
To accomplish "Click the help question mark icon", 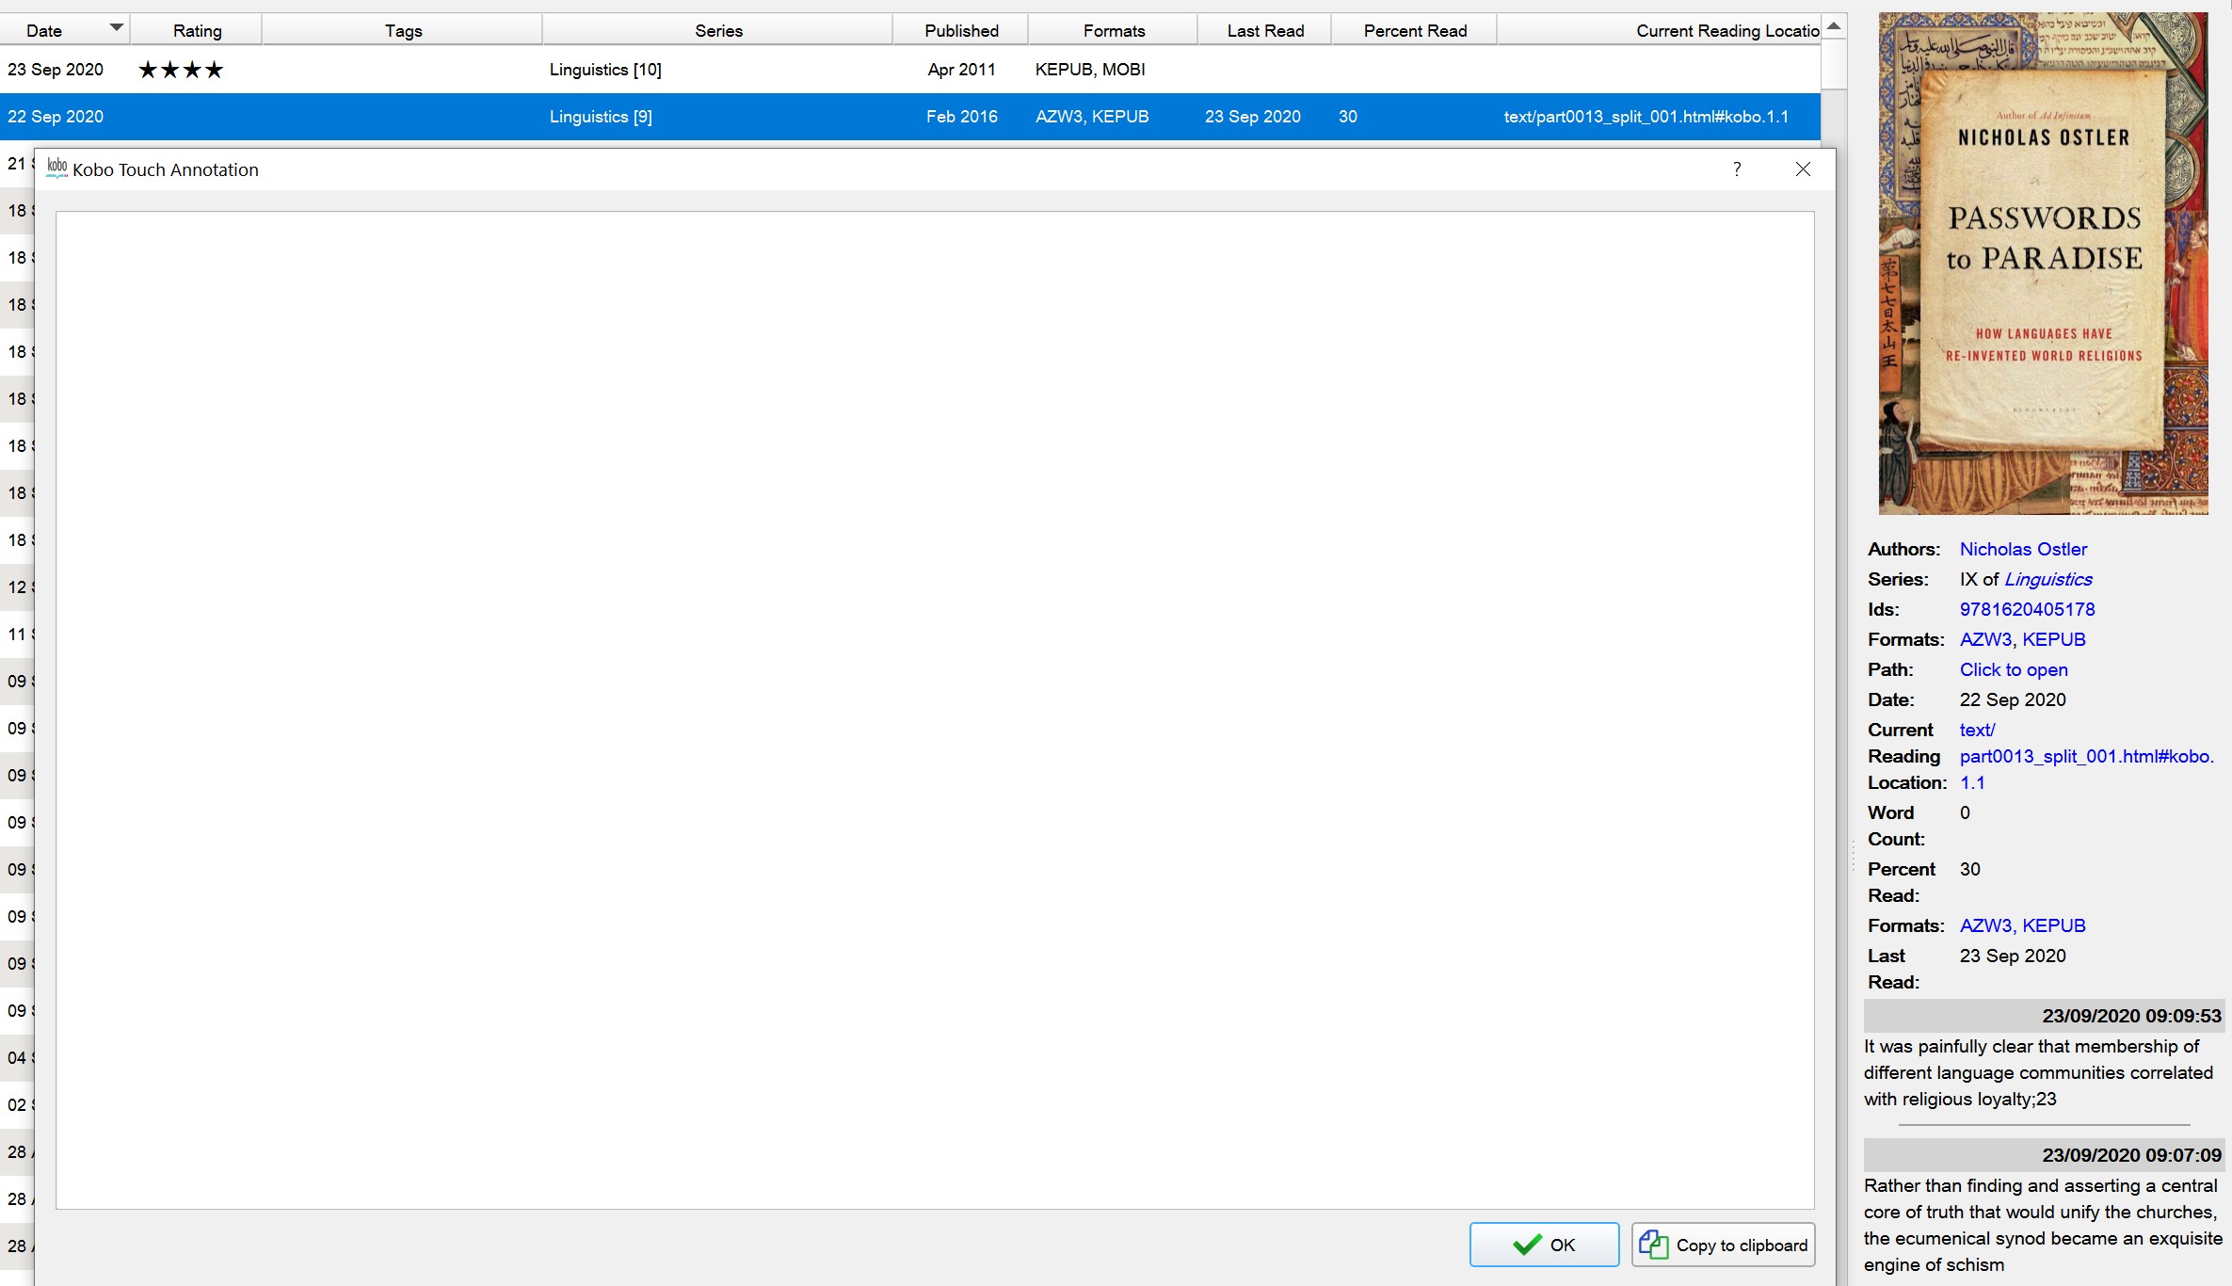I will pos(1736,169).
